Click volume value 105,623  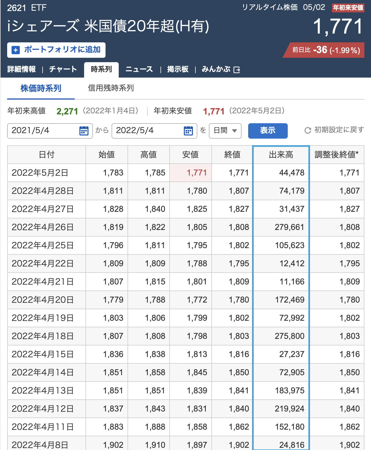(290, 245)
